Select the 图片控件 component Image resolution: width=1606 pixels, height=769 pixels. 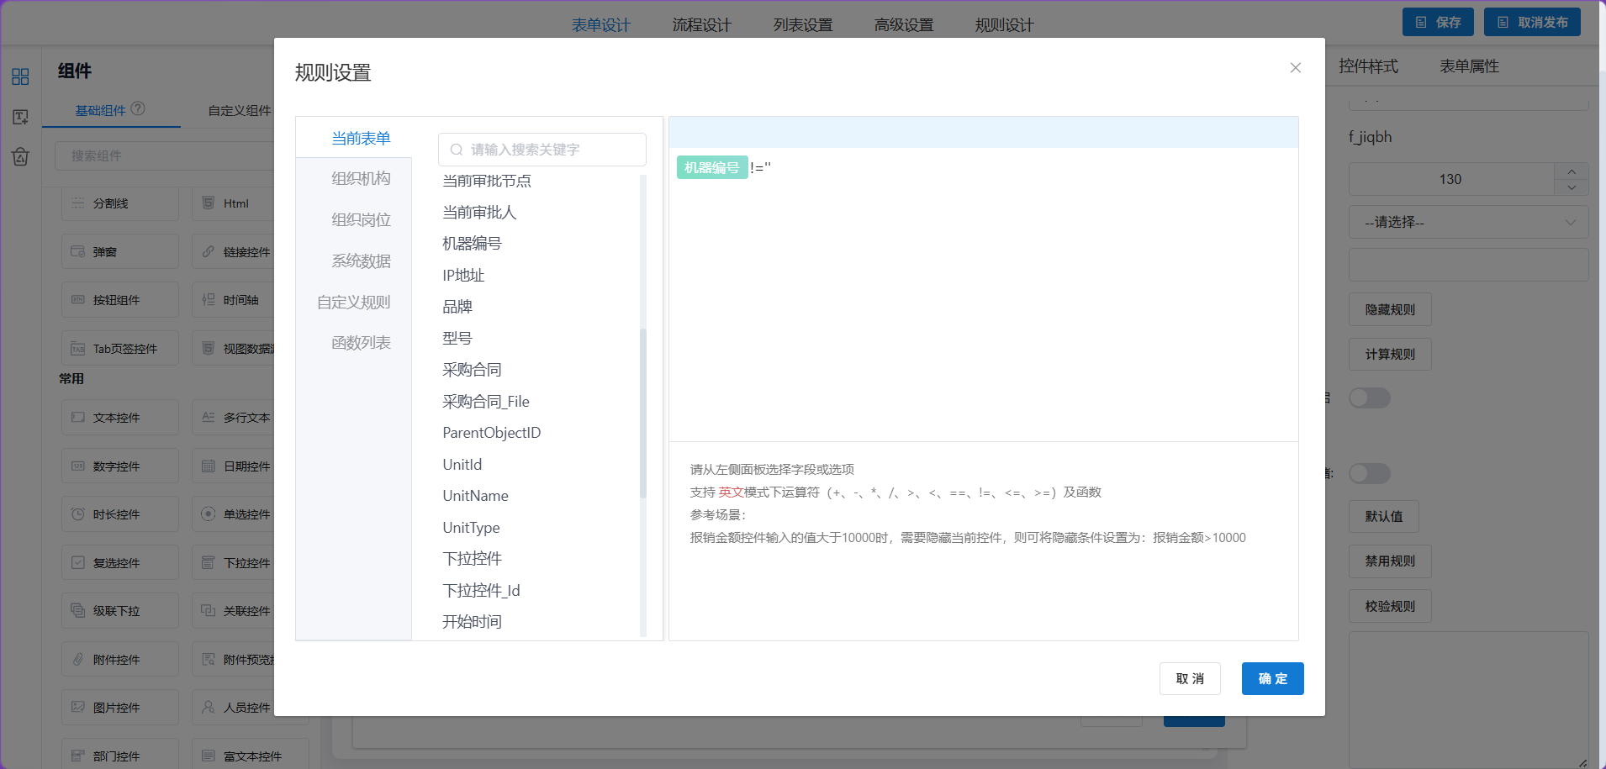click(x=120, y=708)
